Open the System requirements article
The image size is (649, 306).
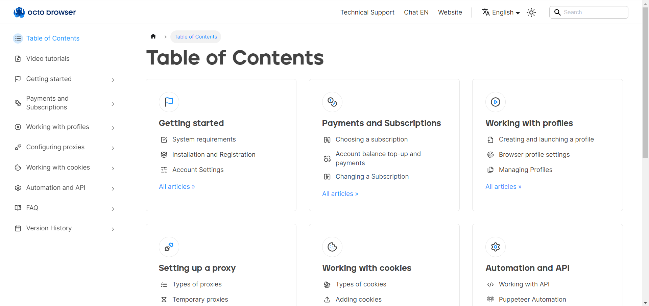[204, 139]
